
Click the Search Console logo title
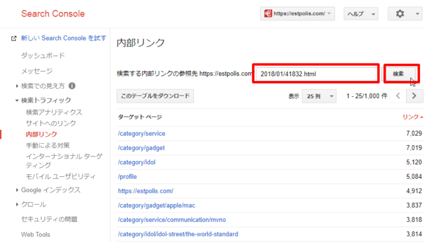pyautogui.click(x=53, y=13)
